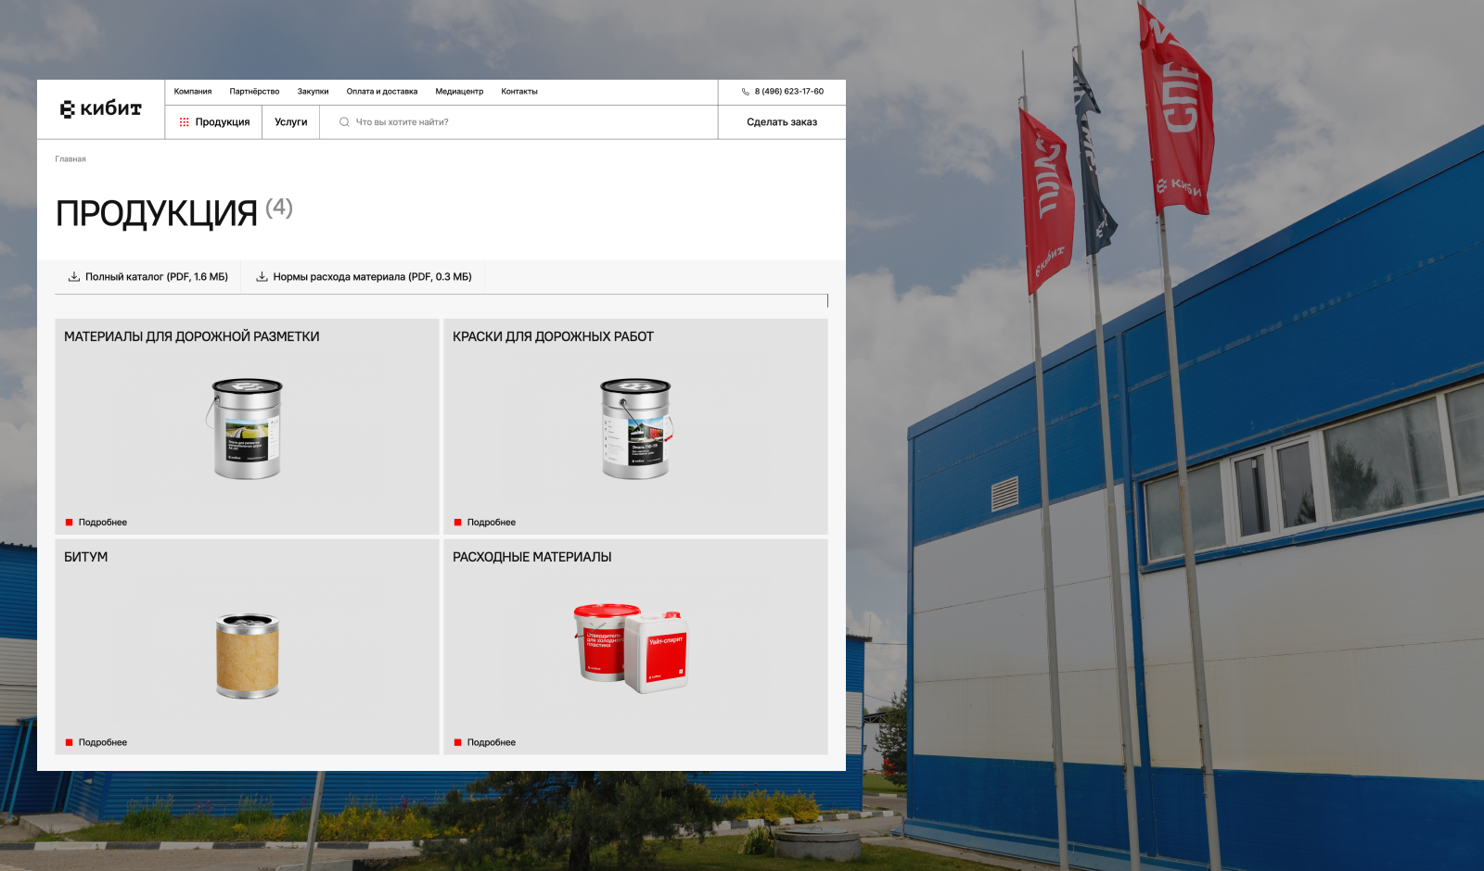Open the Компания menu item
The height and width of the screenshot is (871, 1484).
193,92
